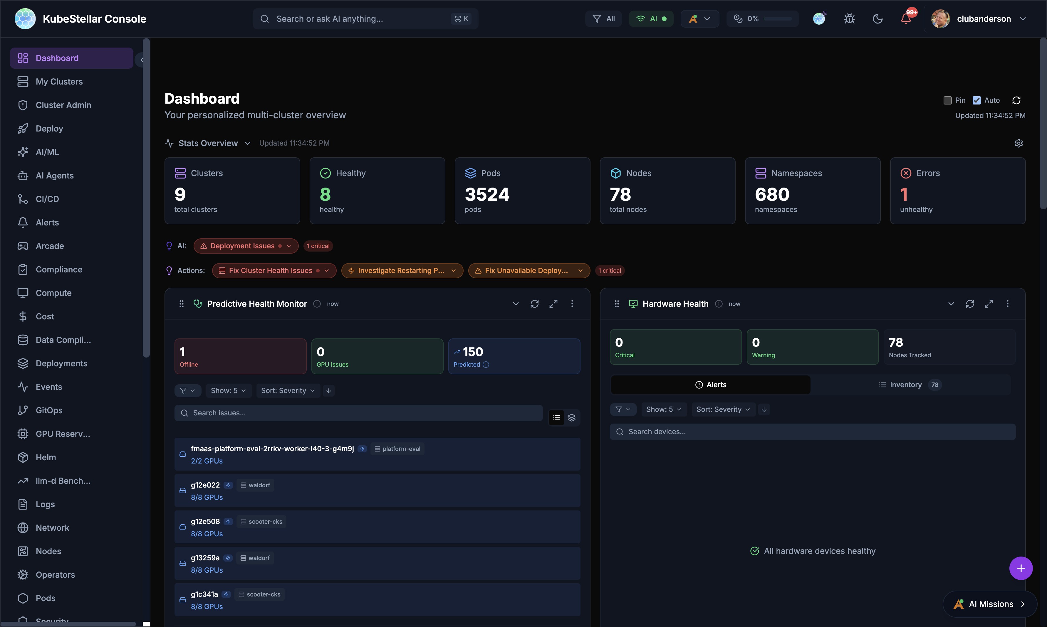Enable the Pin checkbox
The image size is (1047, 627).
947,100
